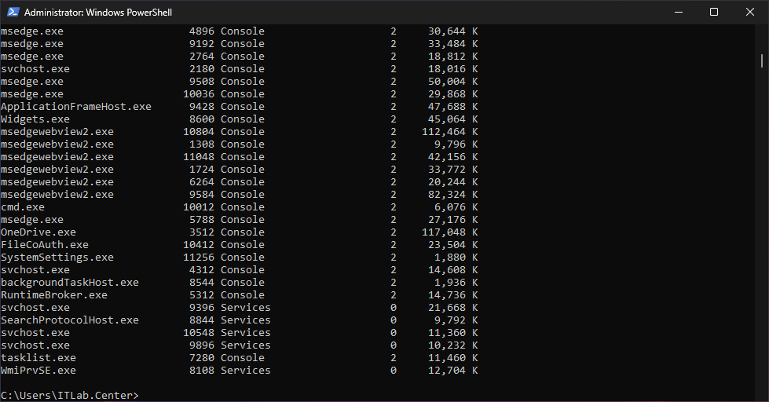
Task: Click the ApplicationFrameHost.exe entry
Action: (76, 107)
